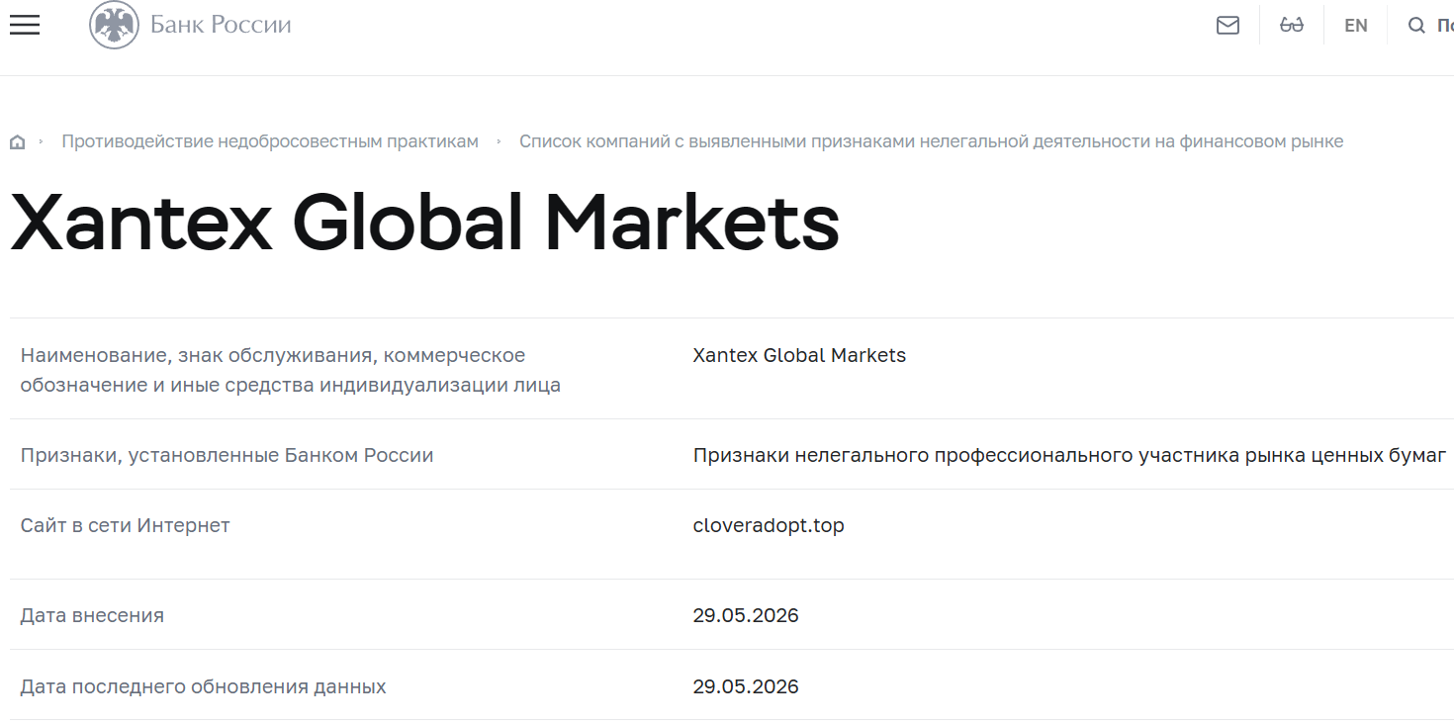The image size is (1454, 724).
Task: Click the Дата внесения date 29.05.2026
Action: point(746,615)
